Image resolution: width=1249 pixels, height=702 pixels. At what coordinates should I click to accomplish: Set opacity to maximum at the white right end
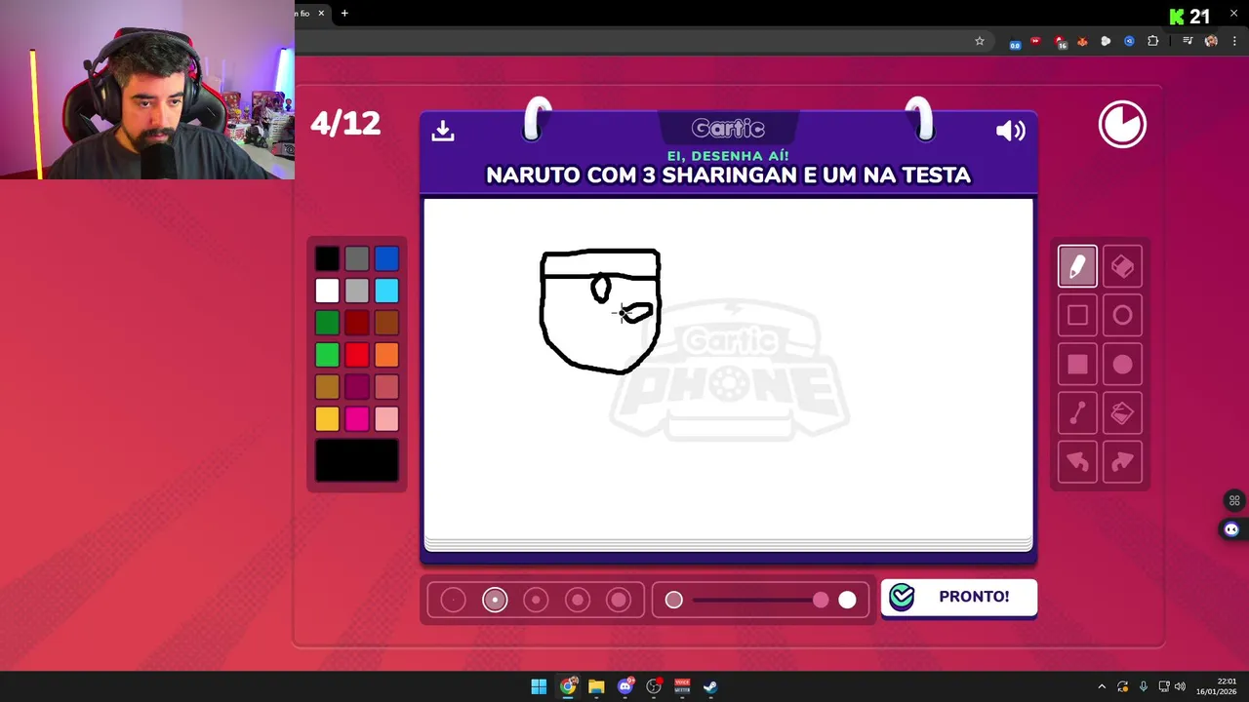point(847,600)
